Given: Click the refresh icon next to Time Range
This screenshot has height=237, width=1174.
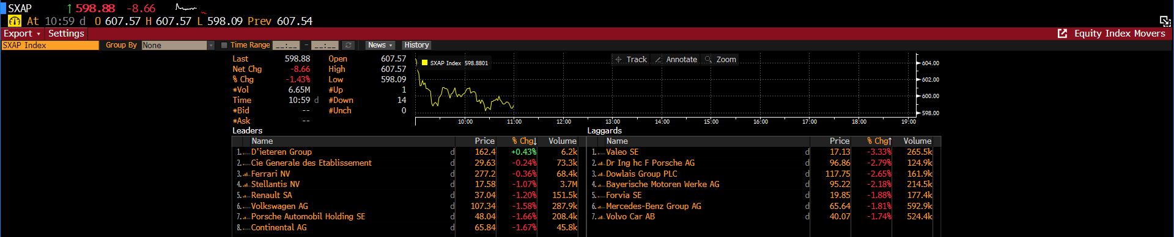Looking at the screenshot, I should [349, 45].
